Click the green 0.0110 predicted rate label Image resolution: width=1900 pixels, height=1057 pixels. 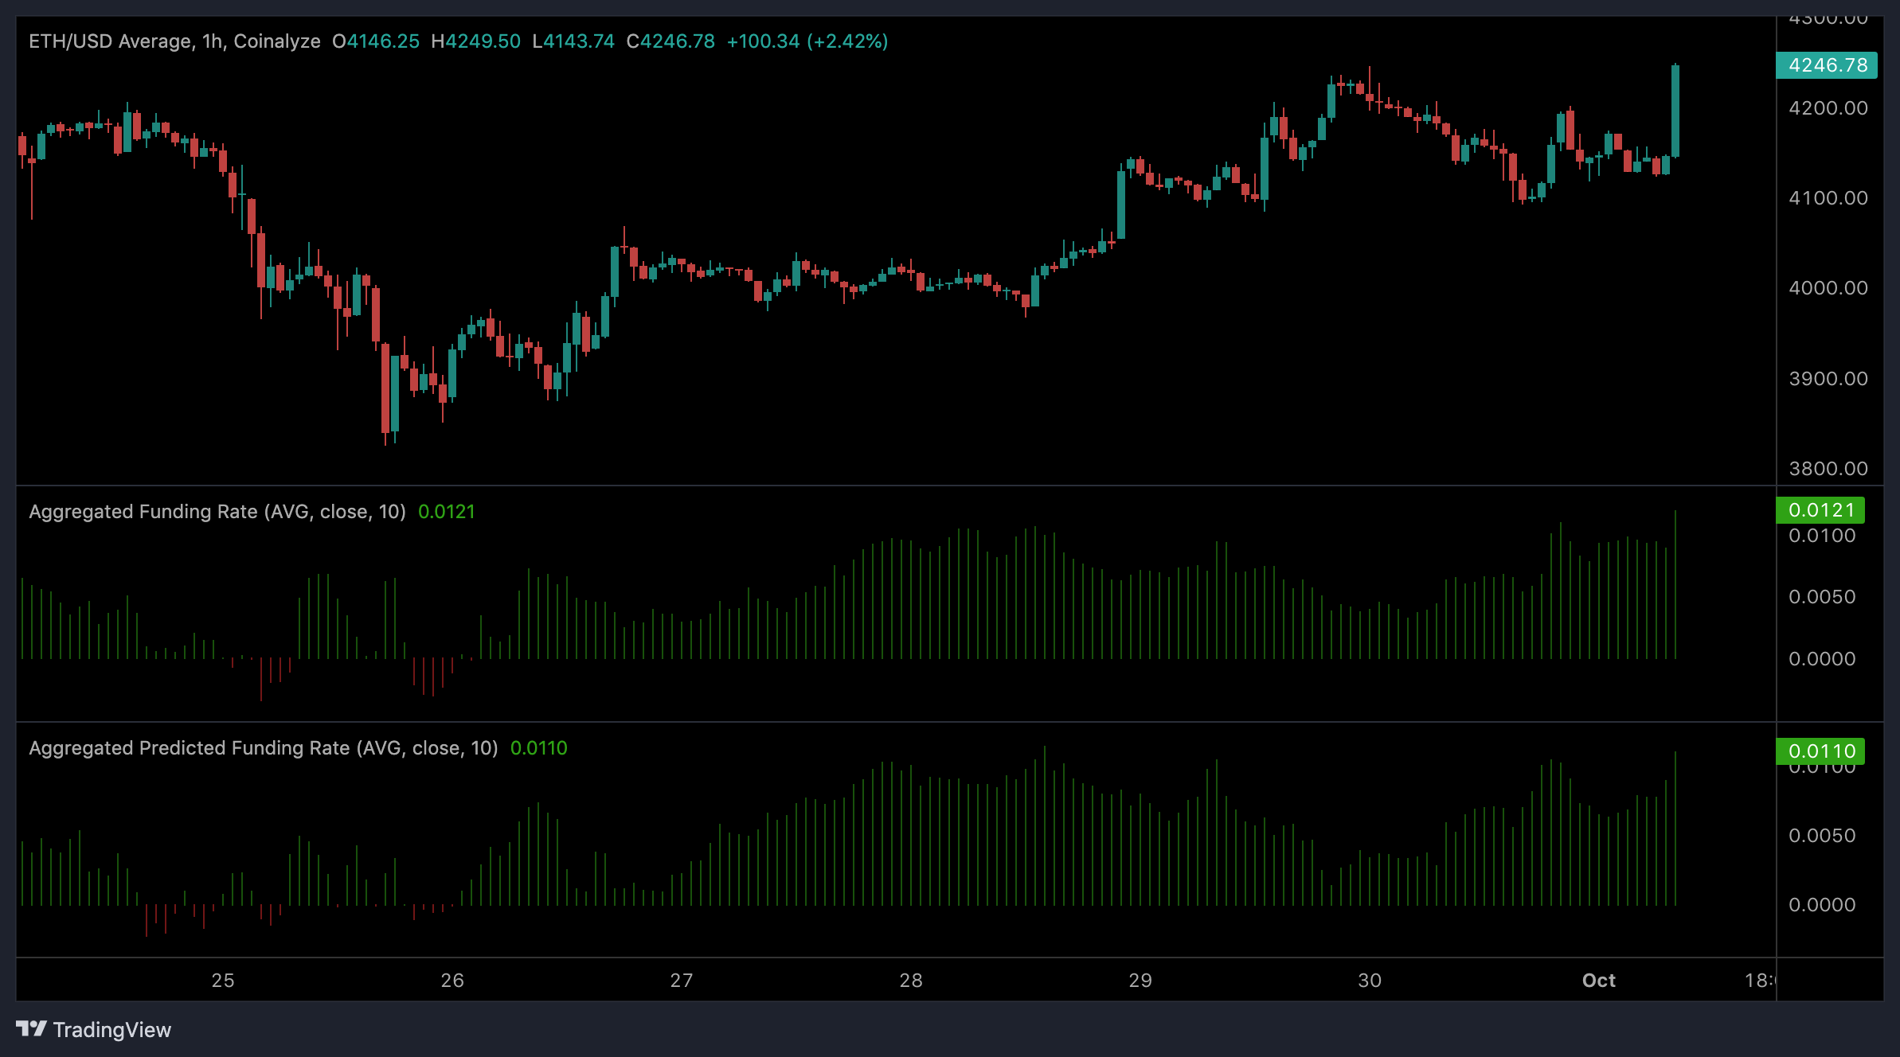tap(1820, 751)
